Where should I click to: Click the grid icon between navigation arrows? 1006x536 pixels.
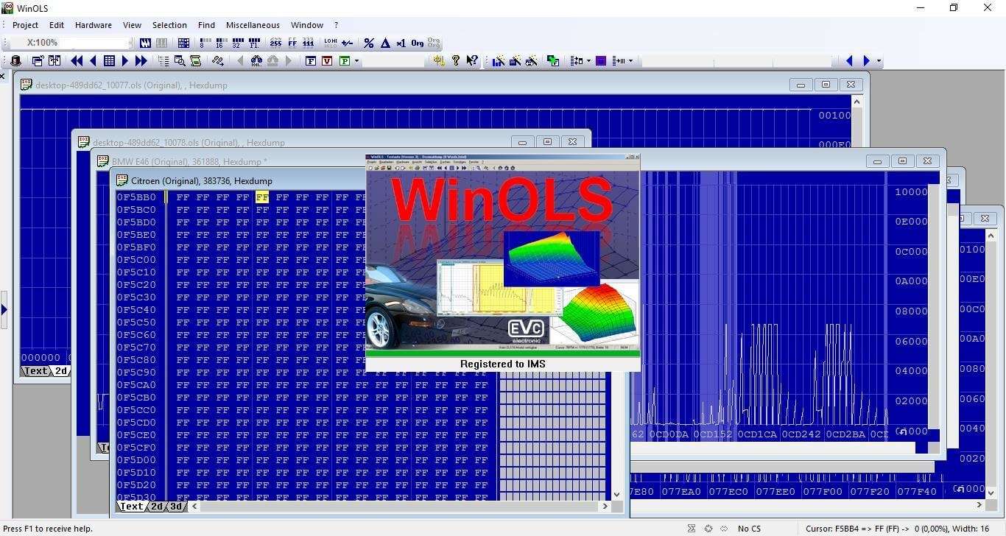click(109, 61)
